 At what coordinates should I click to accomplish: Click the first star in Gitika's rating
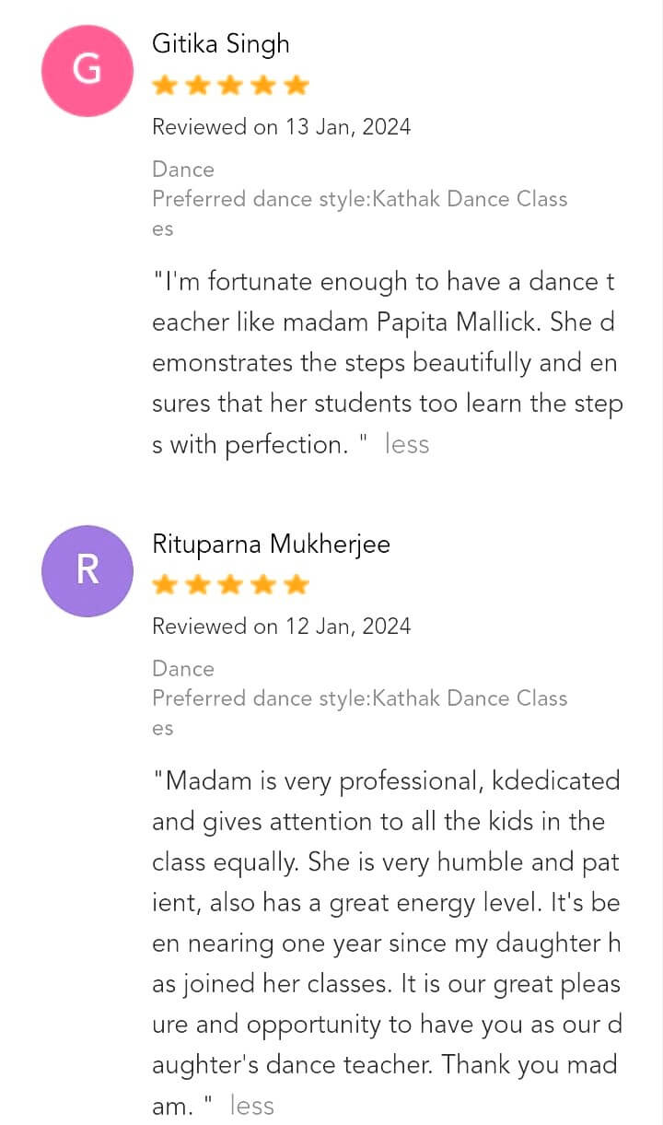(165, 86)
